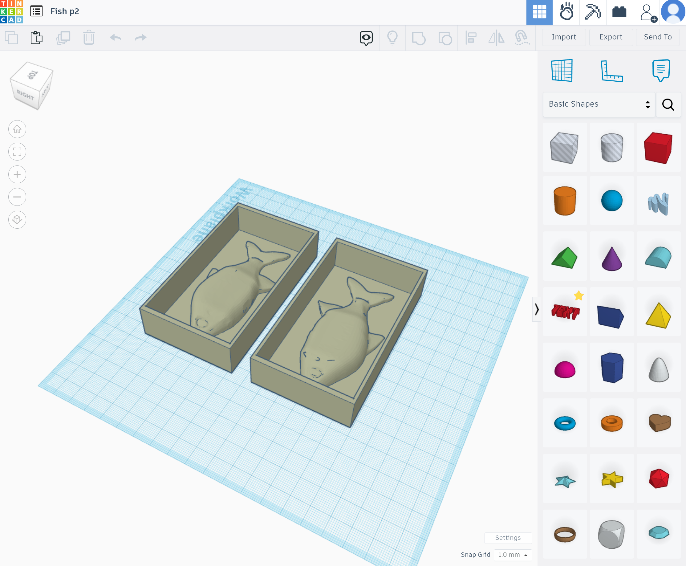The image size is (686, 566).
Task: Redo the last action
Action: click(x=141, y=38)
